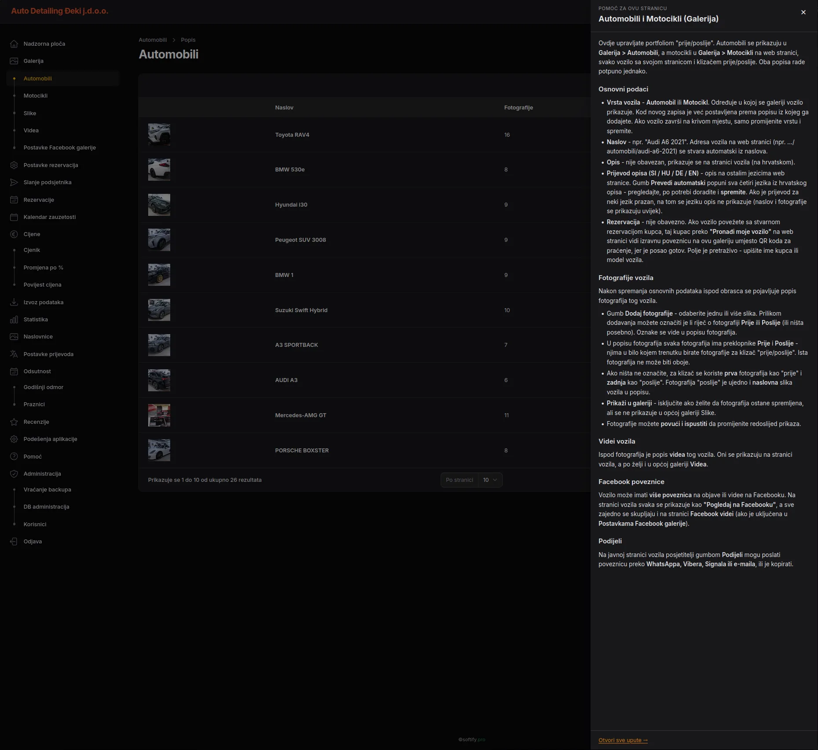Go to Videa in sidebar
Viewport: 818px width, 750px height.
[x=31, y=131]
